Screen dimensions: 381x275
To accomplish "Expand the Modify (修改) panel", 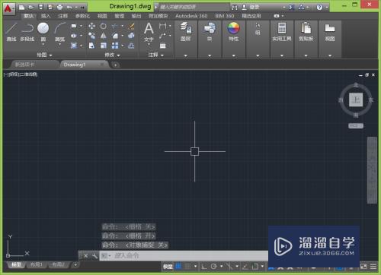I will 112,55.
